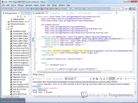Image resolution: width=138 pixels, height=103 pixels.
Task: Select the Java perspective button
Action: 133,9
